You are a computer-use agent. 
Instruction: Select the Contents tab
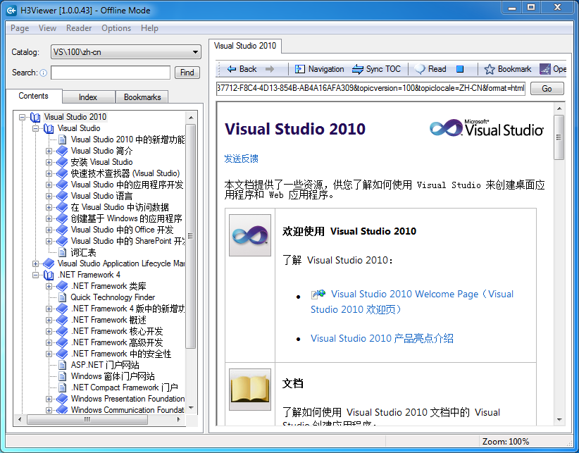coord(34,96)
